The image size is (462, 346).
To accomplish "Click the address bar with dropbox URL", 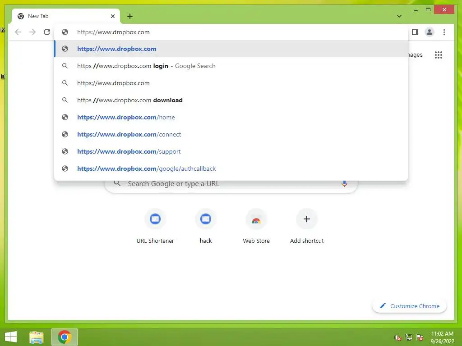I will click(231, 32).
